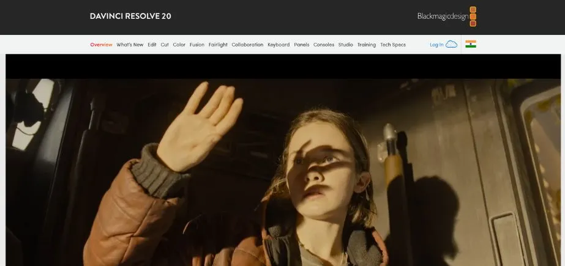Open the Consoles tab
Image resolution: width=565 pixels, height=266 pixels.
point(324,45)
